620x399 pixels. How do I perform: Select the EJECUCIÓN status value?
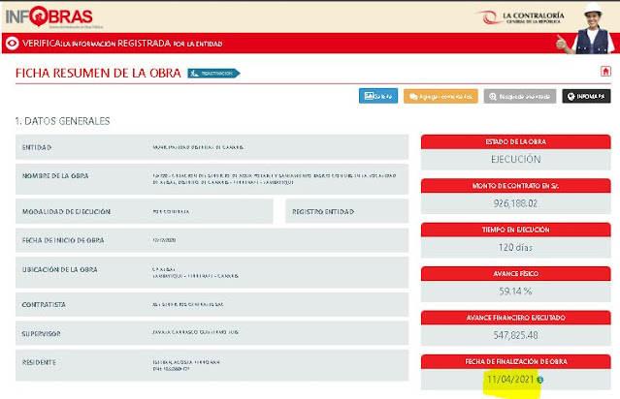coord(515,159)
